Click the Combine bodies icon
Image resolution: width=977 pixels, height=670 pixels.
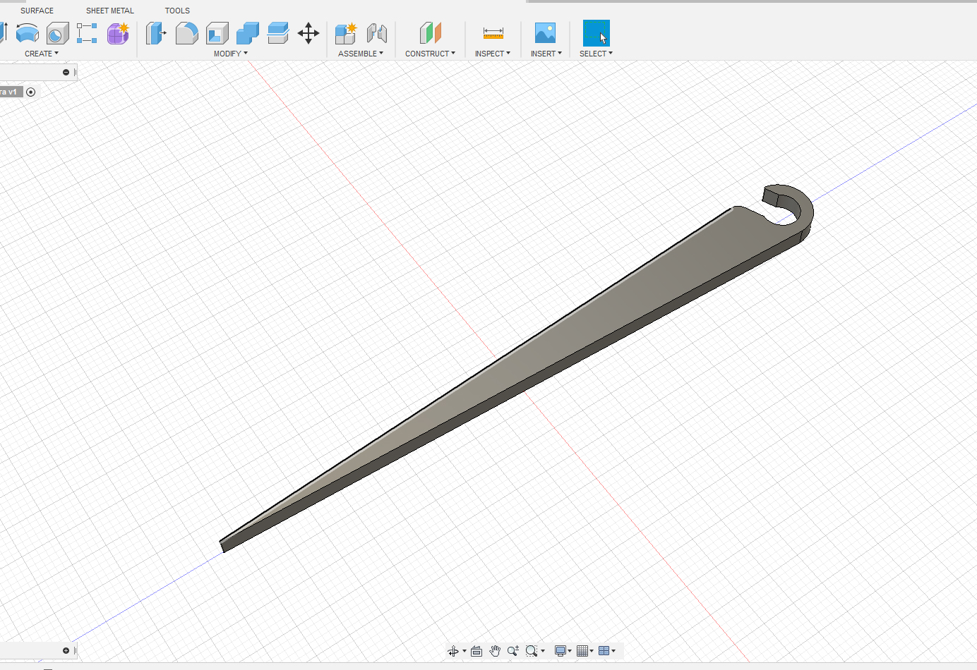[247, 33]
